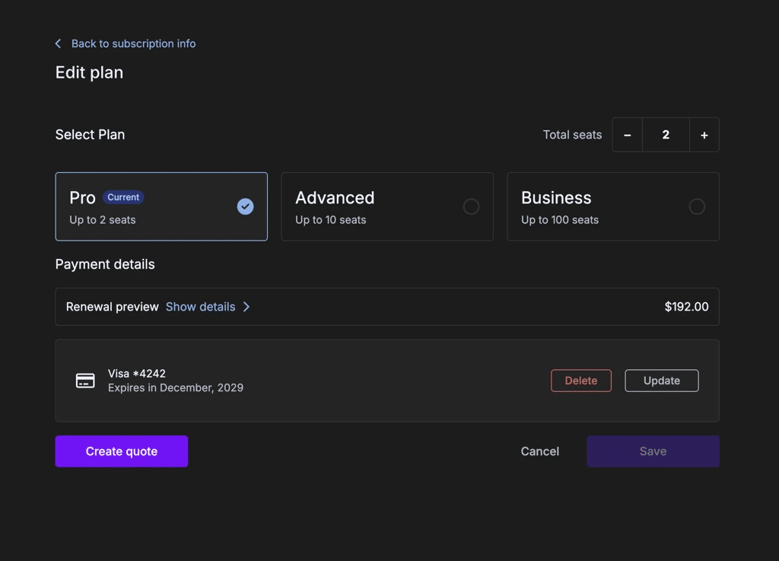Click the Visa credit card icon
This screenshot has width=779, height=561.
click(x=85, y=380)
